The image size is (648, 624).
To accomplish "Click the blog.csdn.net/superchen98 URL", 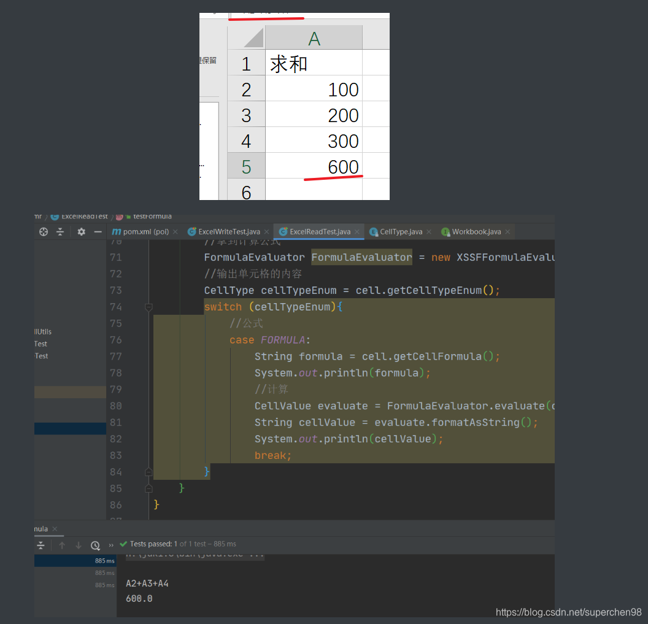I will (569, 612).
